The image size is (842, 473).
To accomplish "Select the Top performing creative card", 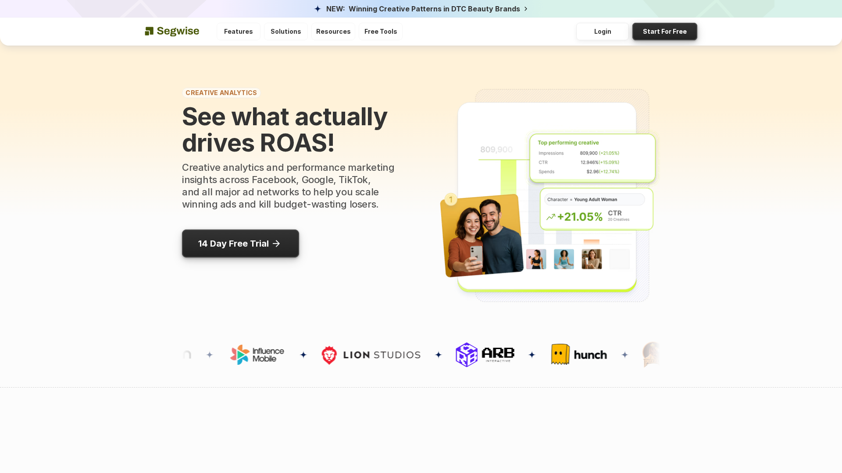I will click(x=592, y=158).
